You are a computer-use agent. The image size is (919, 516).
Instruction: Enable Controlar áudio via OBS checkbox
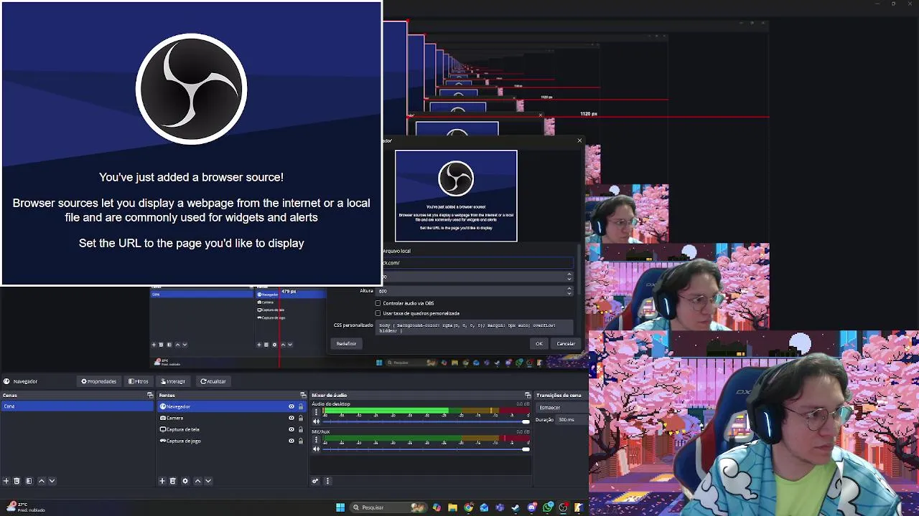point(378,303)
